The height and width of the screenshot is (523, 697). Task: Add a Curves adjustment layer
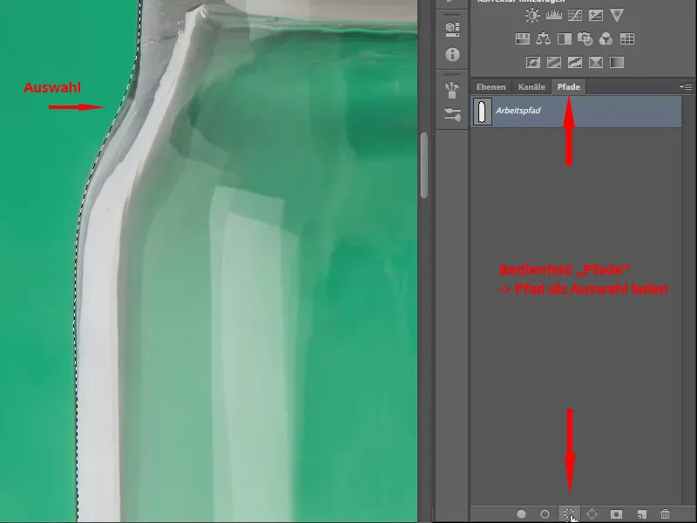tap(575, 16)
